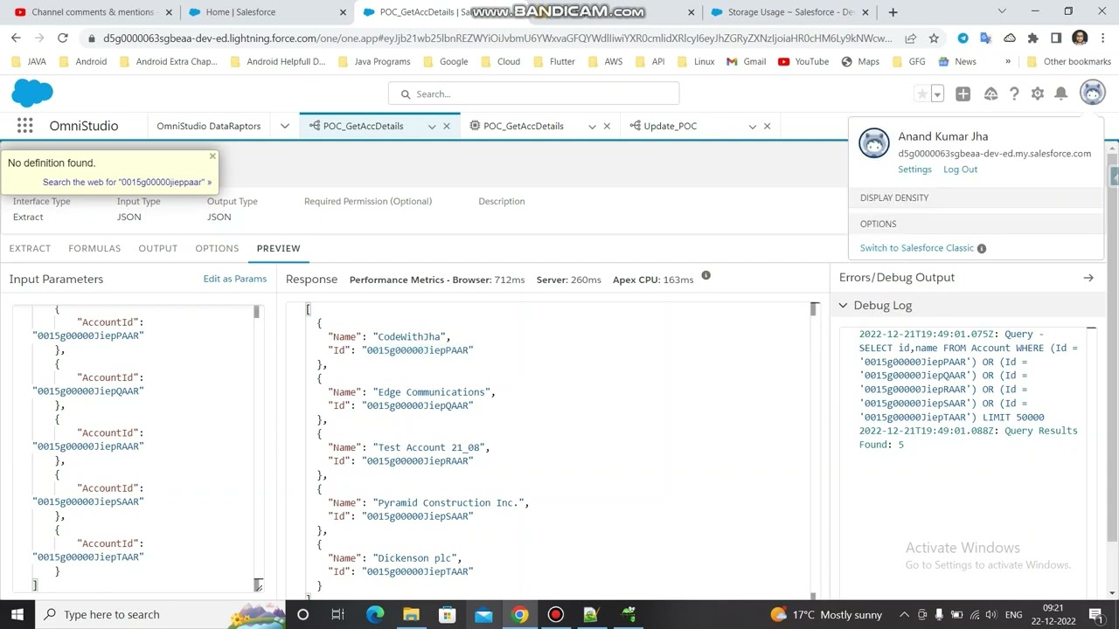Viewport: 1119px width, 629px height.
Task: Open the YouTube bookmark
Action: click(803, 62)
